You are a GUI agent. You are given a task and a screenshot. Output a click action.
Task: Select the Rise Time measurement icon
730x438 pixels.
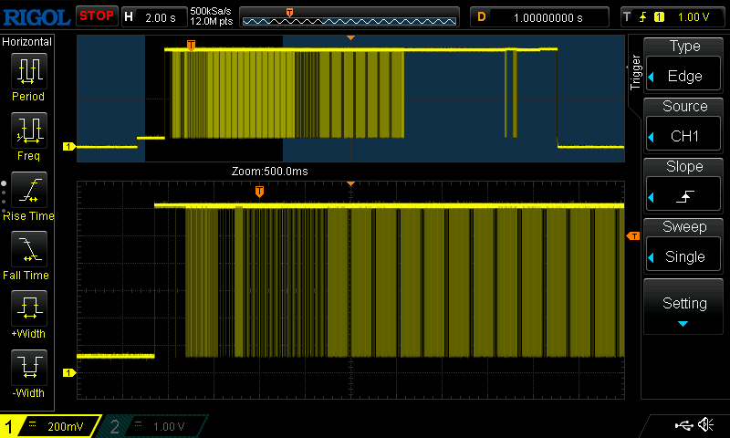pyautogui.click(x=29, y=190)
